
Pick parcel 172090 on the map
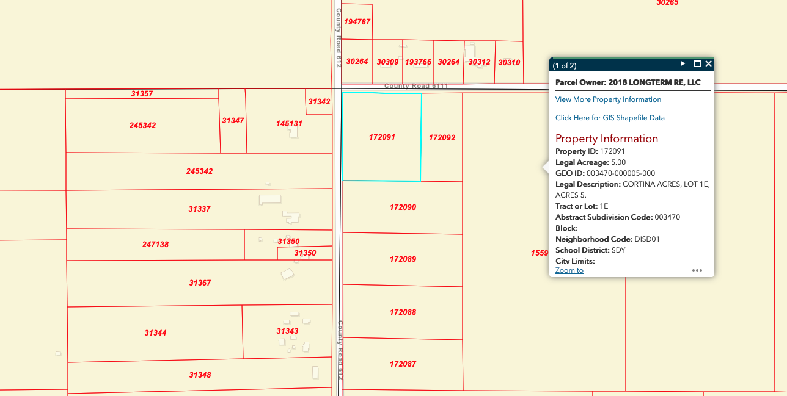pos(403,207)
